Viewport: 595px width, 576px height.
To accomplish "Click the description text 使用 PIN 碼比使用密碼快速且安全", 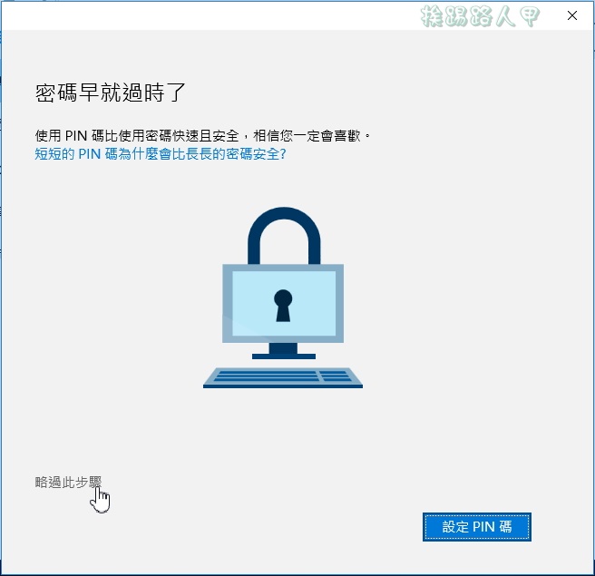I will coord(137,135).
